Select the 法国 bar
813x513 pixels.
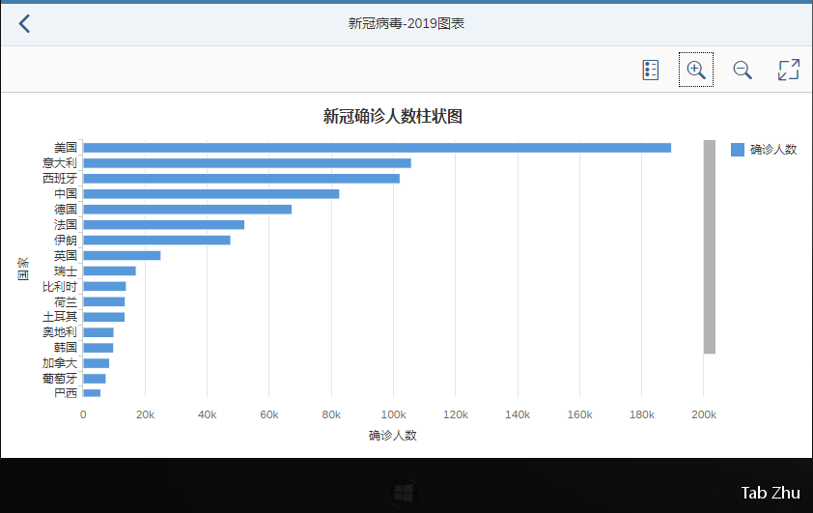[164, 224]
